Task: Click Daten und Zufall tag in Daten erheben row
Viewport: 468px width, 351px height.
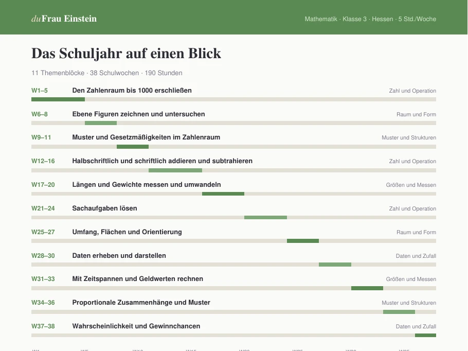Action: point(416,256)
